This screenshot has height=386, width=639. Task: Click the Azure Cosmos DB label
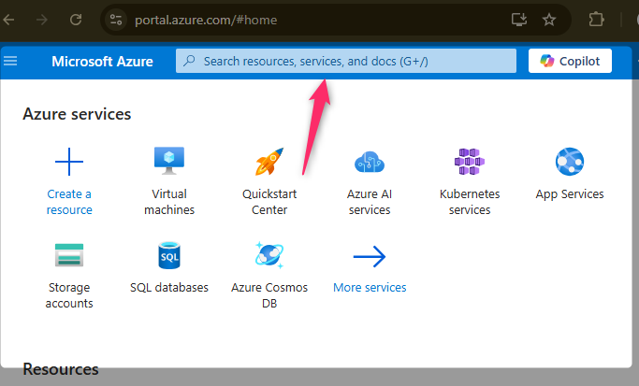(x=269, y=295)
